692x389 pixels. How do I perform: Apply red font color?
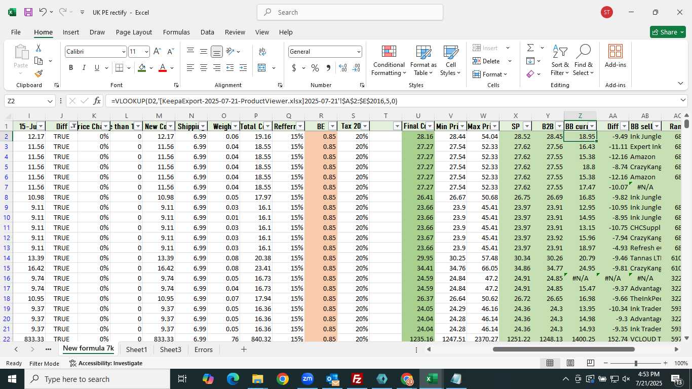pyautogui.click(x=163, y=68)
